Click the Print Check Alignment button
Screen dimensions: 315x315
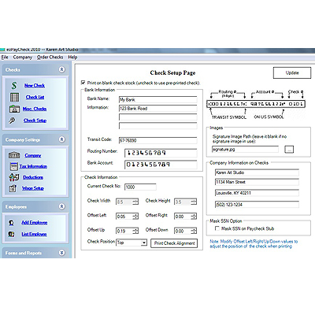[174, 243]
